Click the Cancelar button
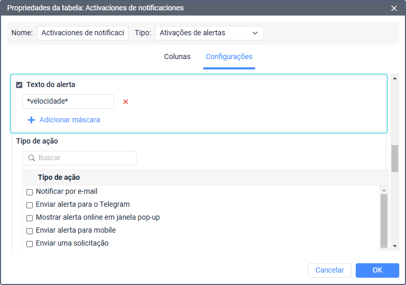This screenshot has width=406, height=285. (330, 270)
